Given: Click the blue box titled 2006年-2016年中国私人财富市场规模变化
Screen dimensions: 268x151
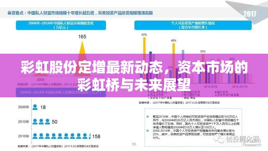Looking at the screenshot, I should [61, 25].
